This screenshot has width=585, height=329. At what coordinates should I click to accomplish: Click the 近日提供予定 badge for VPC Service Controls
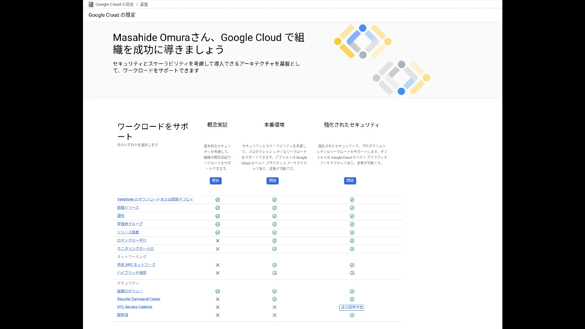[x=352, y=307]
